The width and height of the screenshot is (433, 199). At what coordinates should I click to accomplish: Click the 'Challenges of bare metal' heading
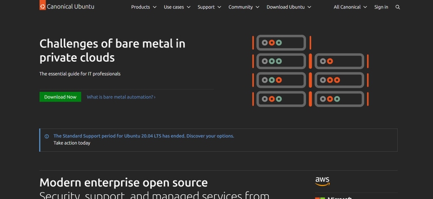click(x=113, y=51)
